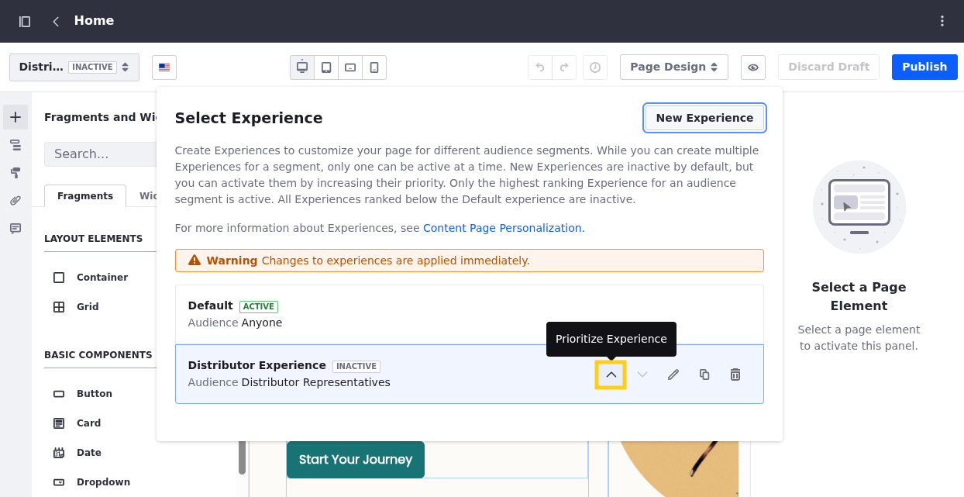Toggle preview with the eye icon
Viewport: 964px width, 497px height.
[752, 67]
